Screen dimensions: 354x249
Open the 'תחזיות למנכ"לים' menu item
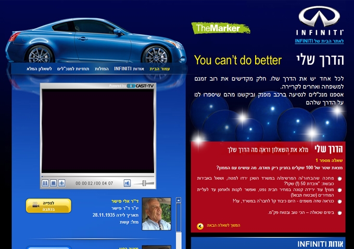click(x=73, y=68)
